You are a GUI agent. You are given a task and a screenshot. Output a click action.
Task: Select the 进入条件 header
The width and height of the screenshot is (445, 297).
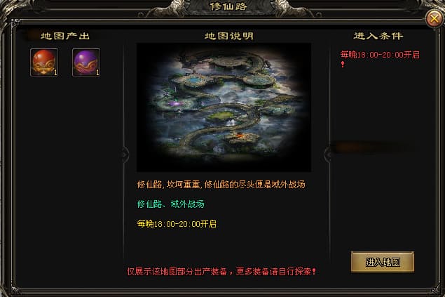[378, 36]
